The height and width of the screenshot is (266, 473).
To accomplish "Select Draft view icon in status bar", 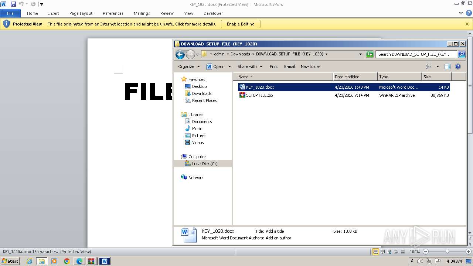I will [402, 252].
